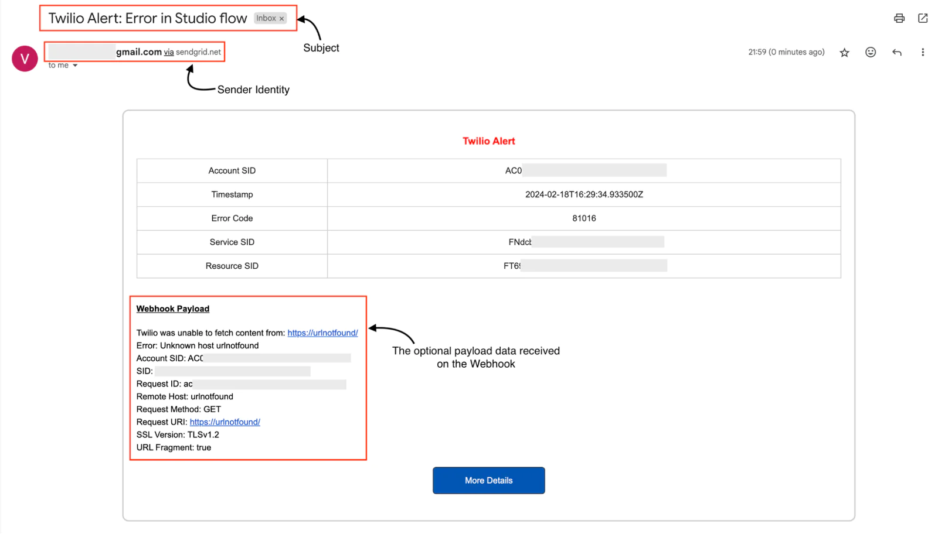Click the Error Code row label

(x=232, y=218)
